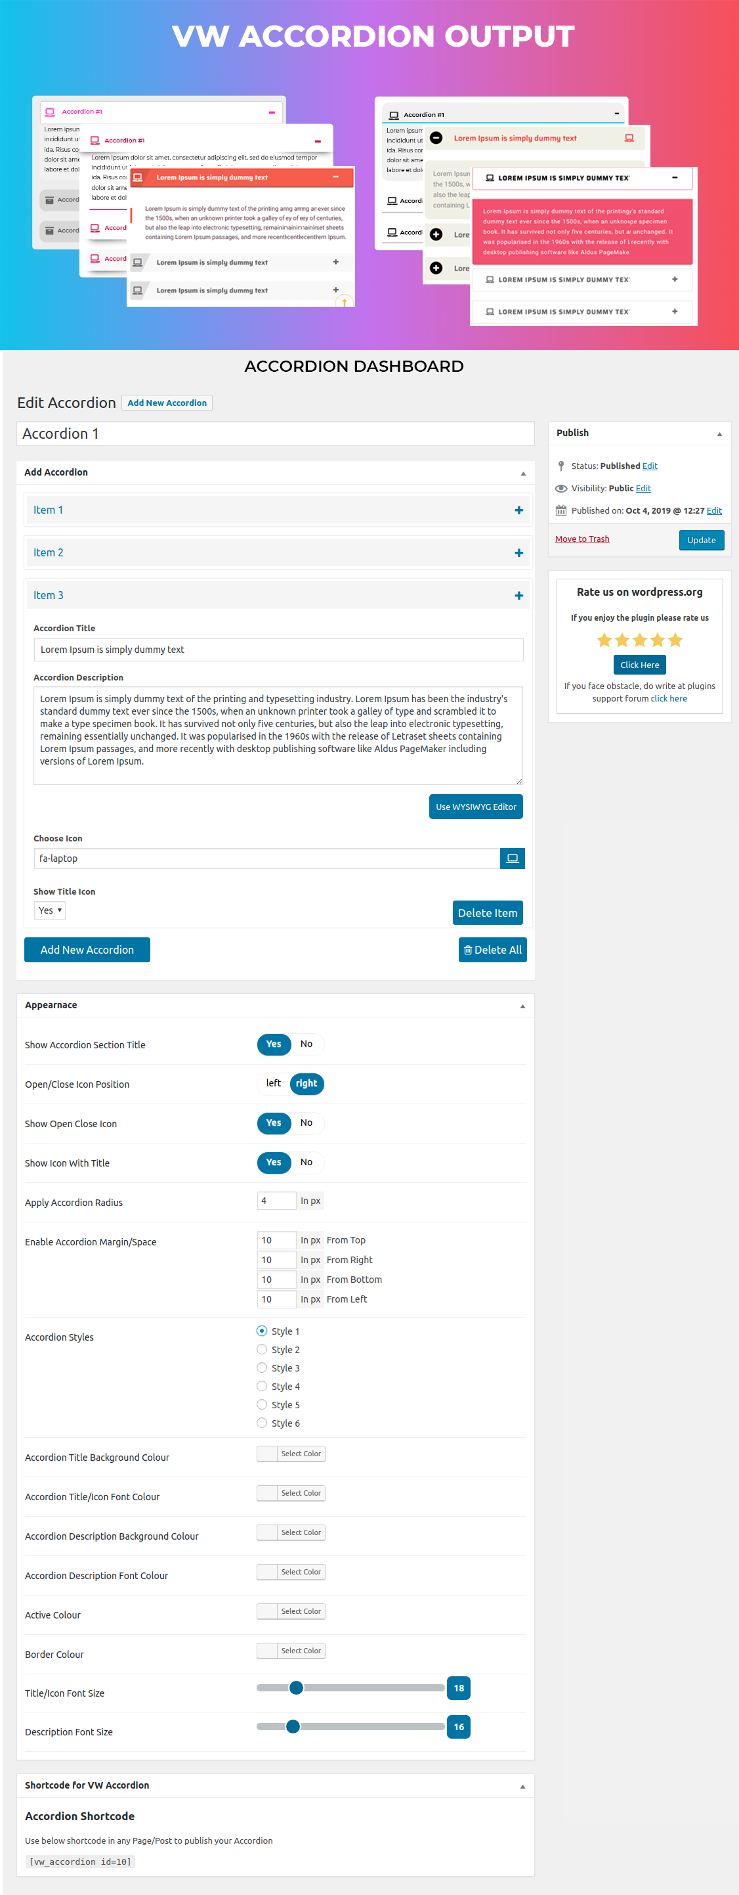Open the support forum click here link
739x1895 pixels.
(669, 698)
